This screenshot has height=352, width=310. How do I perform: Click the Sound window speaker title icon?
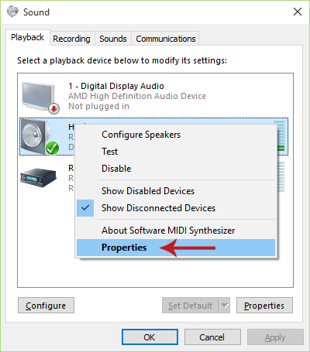pyautogui.click(x=12, y=12)
